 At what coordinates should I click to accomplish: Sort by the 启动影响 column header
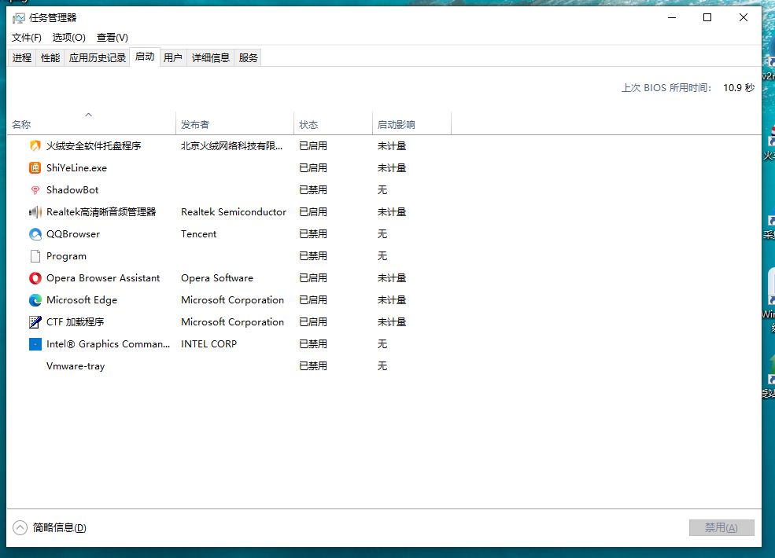pyautogui.click(x=411, y=124)
